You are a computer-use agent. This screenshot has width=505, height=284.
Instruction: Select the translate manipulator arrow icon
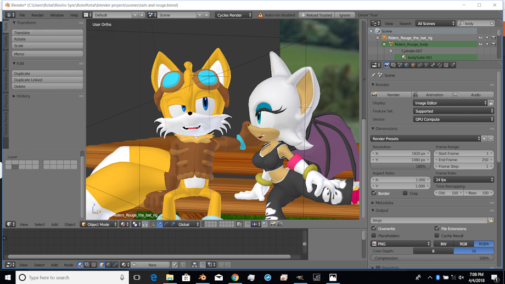tap(159, 224)
